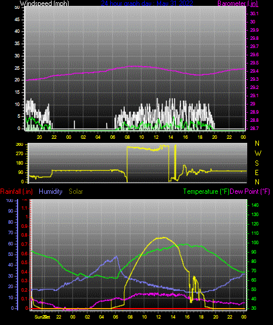The image size is (273, 325).
Task: Click the 0.7 rainfall axis value
Action: [x=25, y=244]
